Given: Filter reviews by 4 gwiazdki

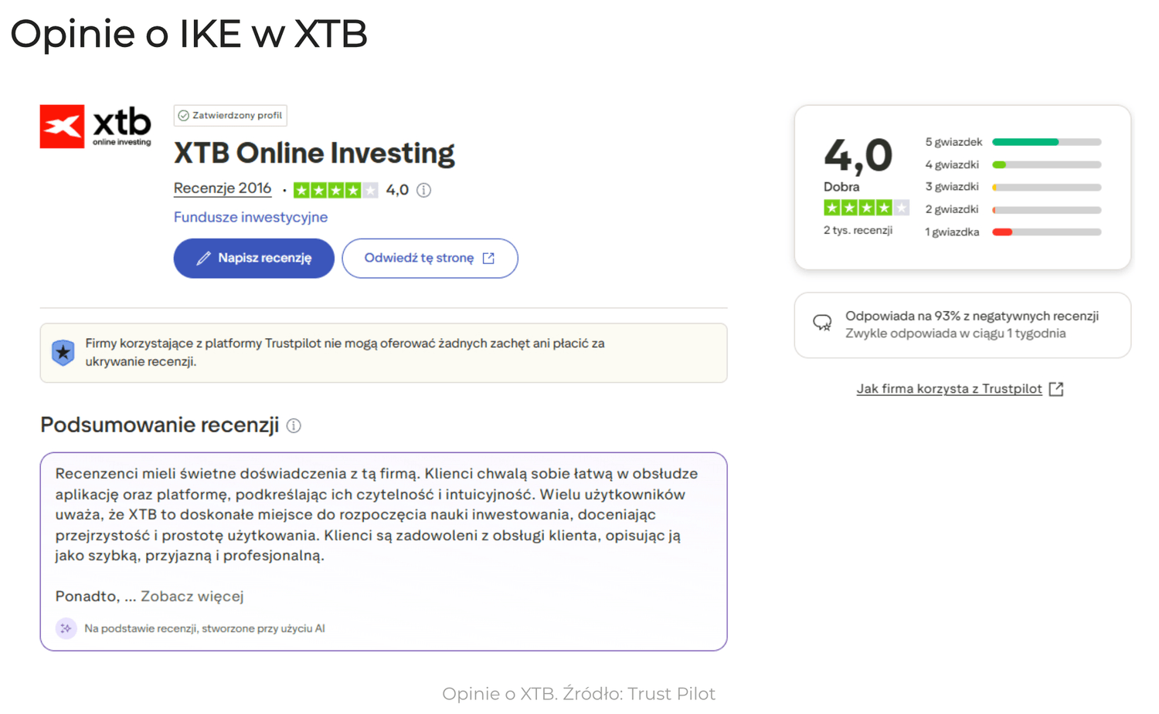Looking at the screenshot, I should click(1012, 164).
